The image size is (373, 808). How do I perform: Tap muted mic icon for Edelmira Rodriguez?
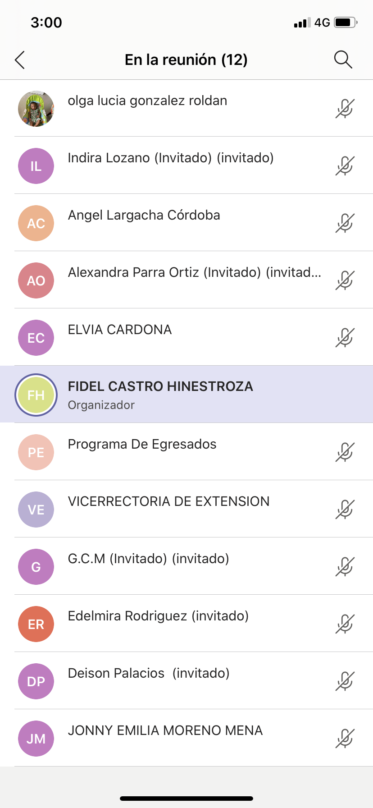coord(345,624)
